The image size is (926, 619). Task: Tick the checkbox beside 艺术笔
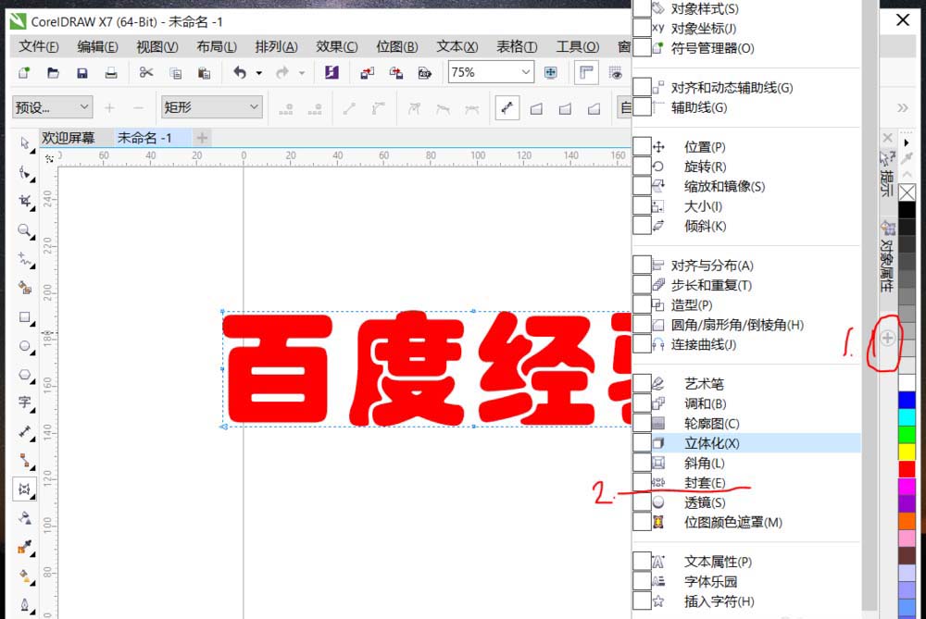pyautogui.click(x=642, y=384)
